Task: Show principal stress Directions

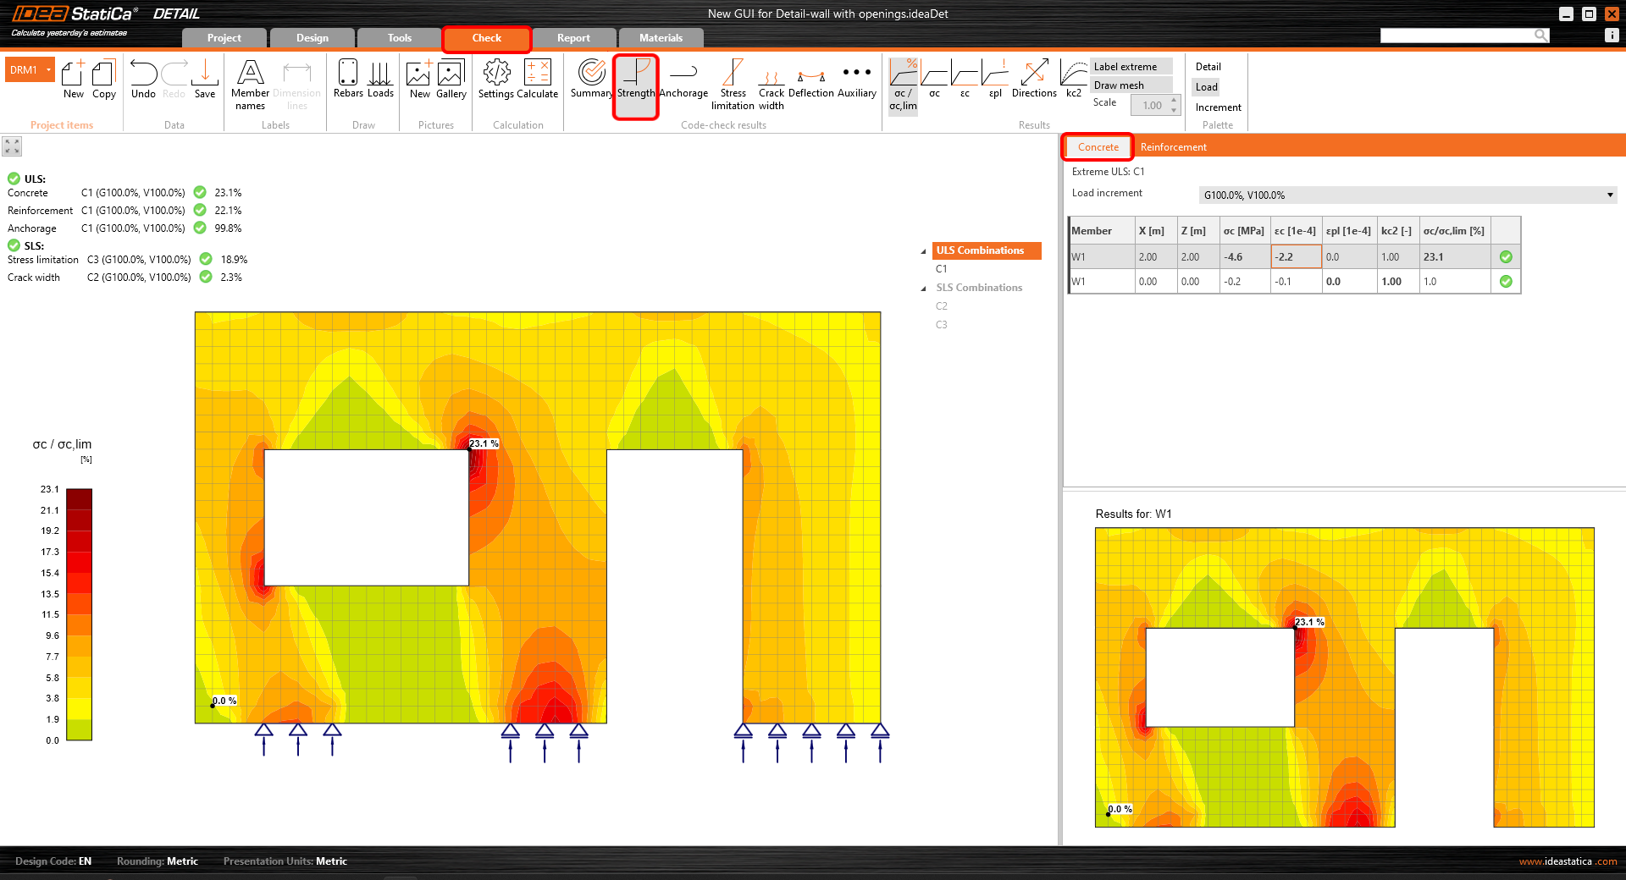Action: click(x=1034, y=80)
